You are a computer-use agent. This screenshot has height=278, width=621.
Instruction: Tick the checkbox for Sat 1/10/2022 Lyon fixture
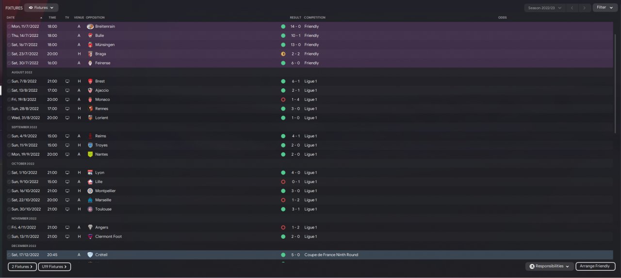pos(9,173)
